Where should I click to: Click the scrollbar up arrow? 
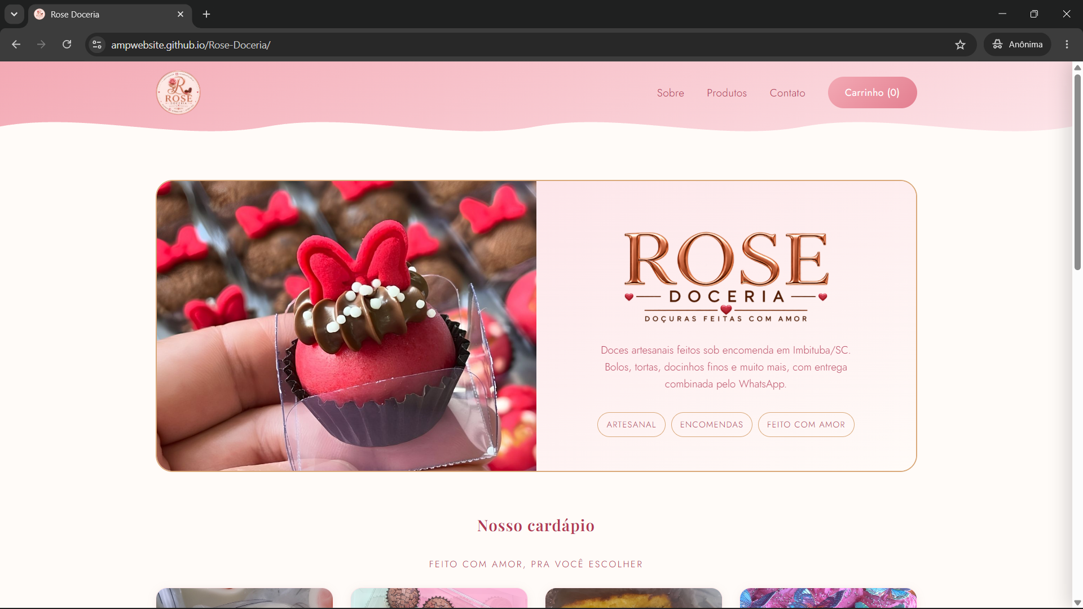tap(1077, 68)
